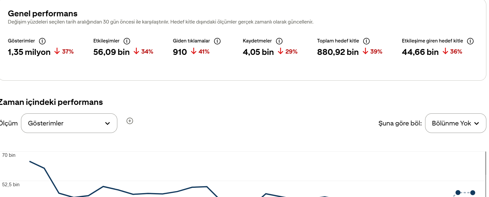Image resolution: width=489 pixels, height=197 pixels.
Task: Open the Gösterimler metric dropdown
Action: pos(69,123)
